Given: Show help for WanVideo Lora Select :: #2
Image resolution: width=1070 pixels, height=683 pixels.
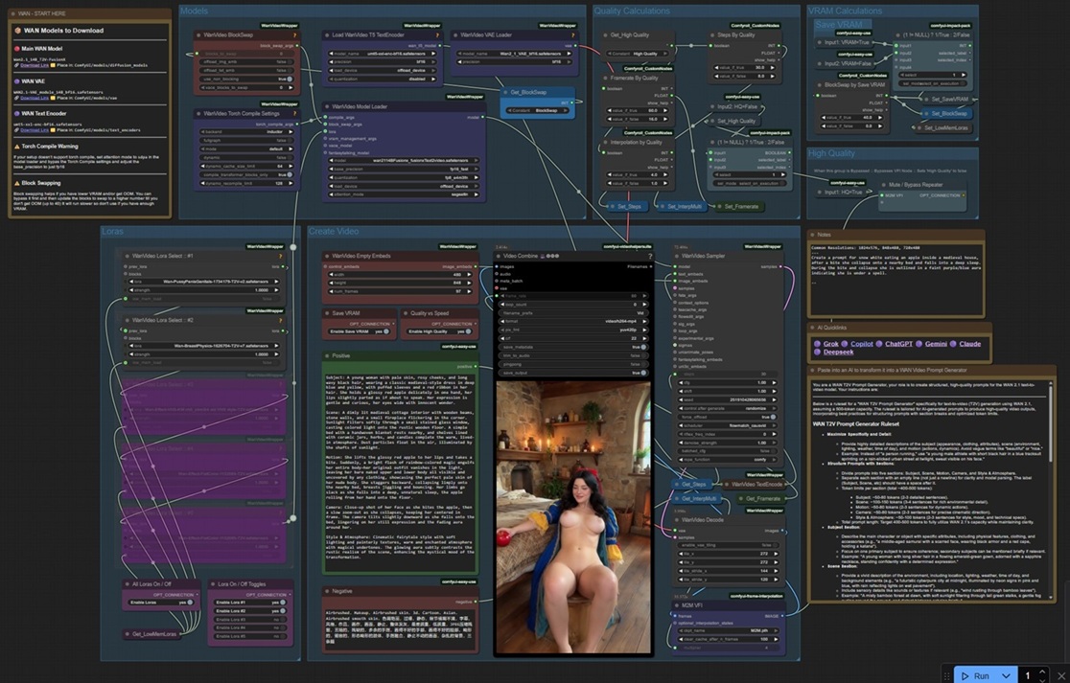Looking at the screenshot, I should (x=280, y=320).
